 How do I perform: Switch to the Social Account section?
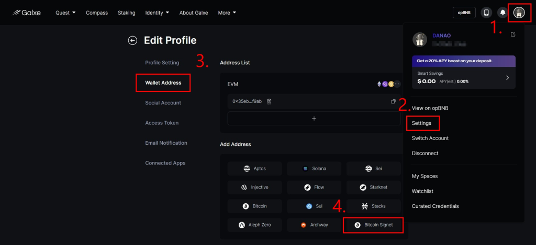coord(163,103)
